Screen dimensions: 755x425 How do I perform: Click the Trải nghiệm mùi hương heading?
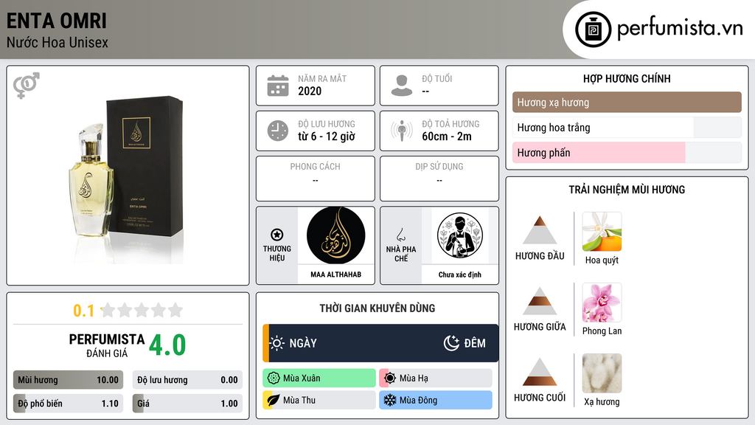pyautogui.click(x=627, y=190)
